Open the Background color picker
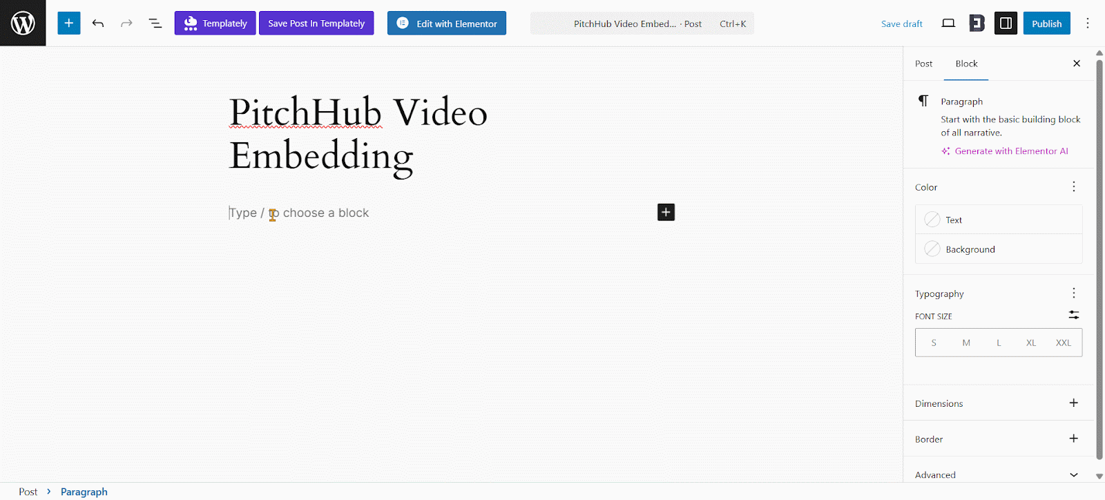1105x500 pixels. [x=999, y=249]
